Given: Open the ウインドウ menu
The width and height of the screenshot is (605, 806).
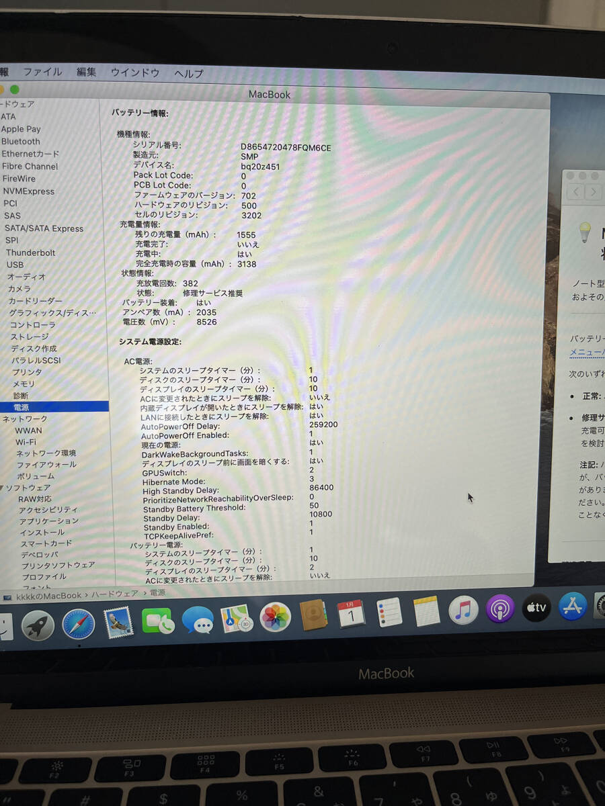Looking at the screenshot, I should click(135, 73).
